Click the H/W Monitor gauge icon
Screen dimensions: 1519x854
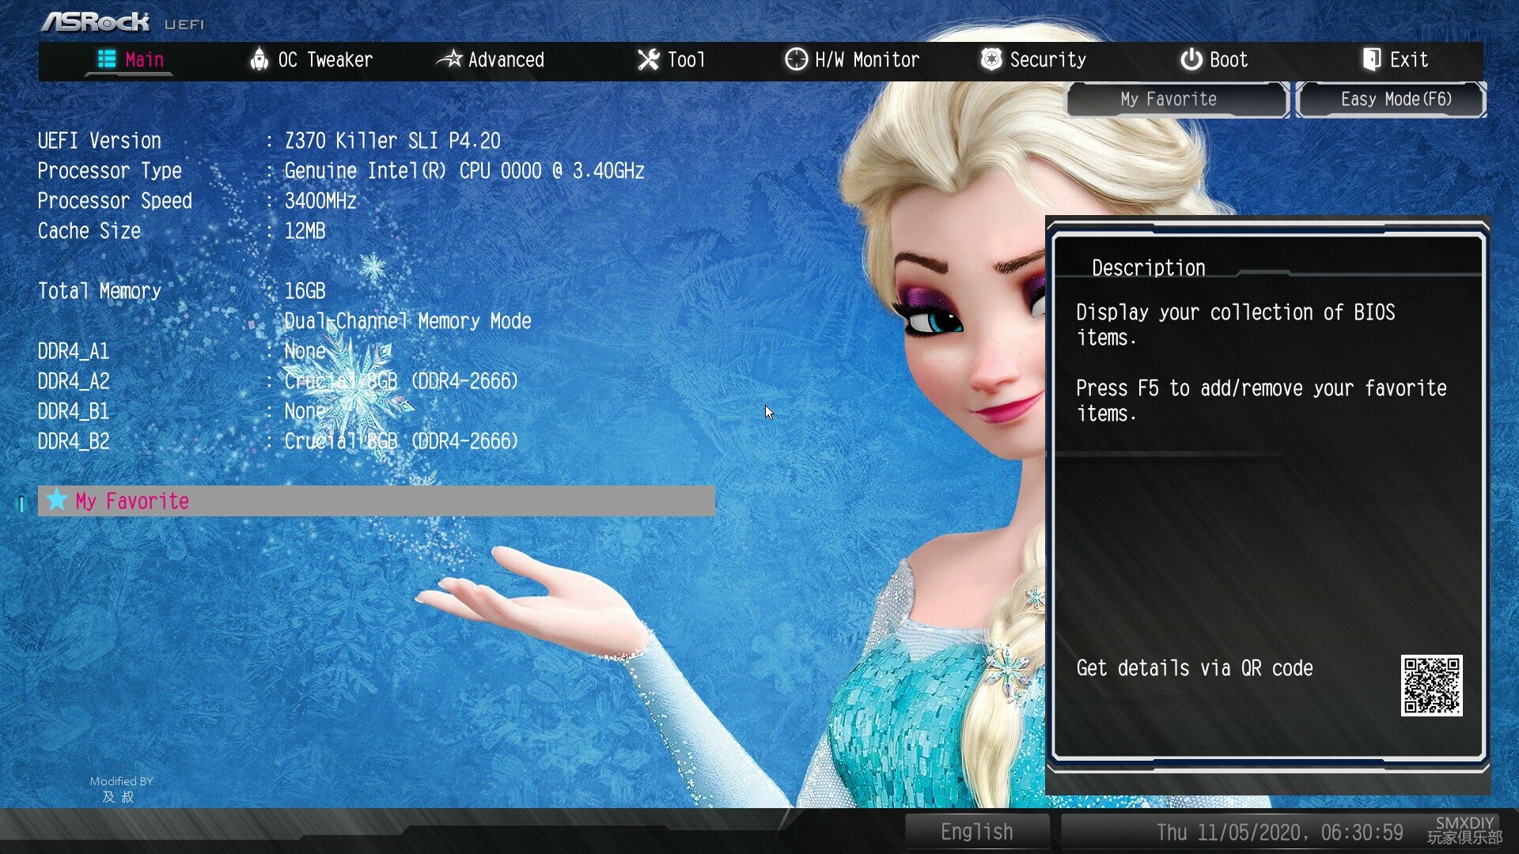coord(796,59)
